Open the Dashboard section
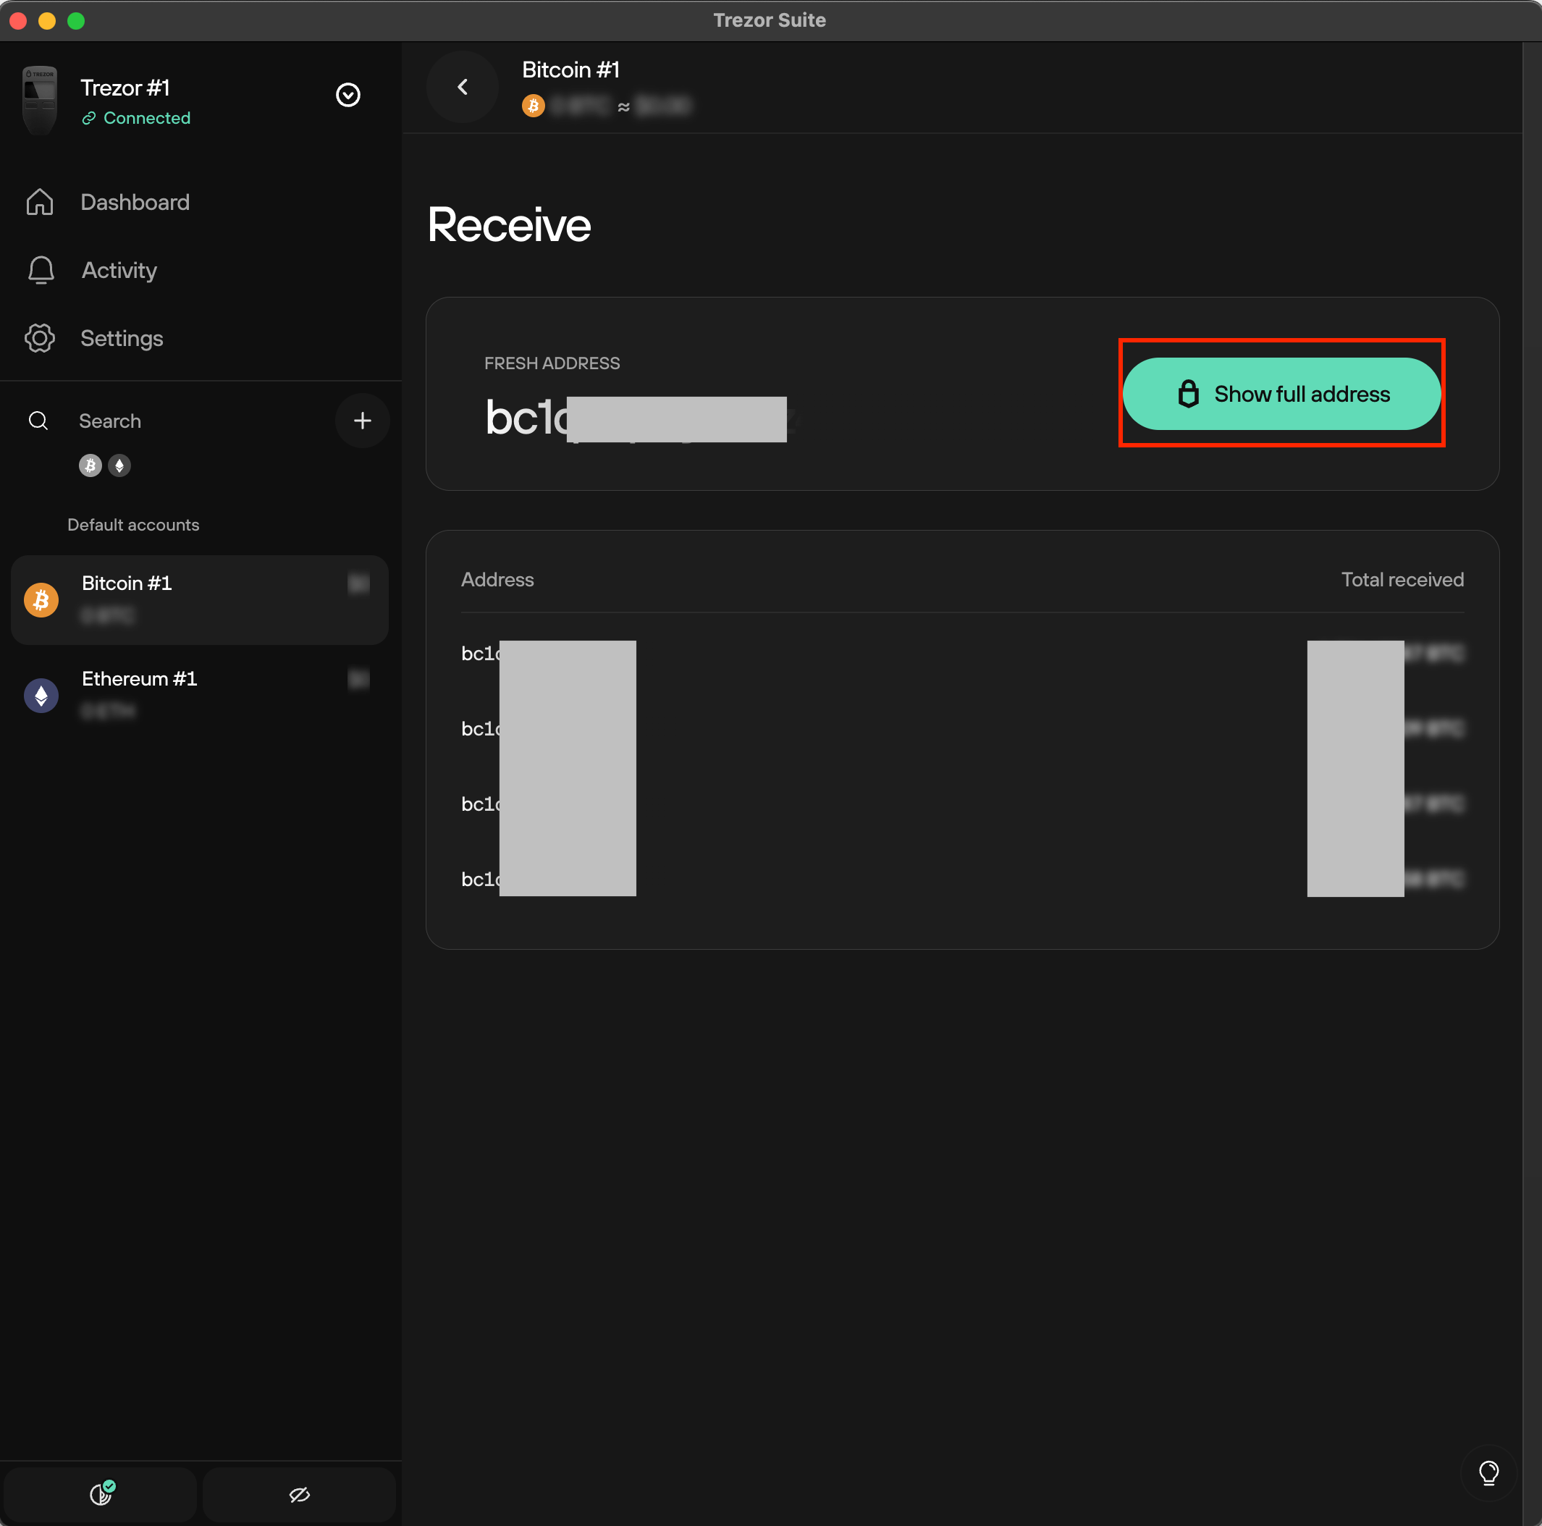This screenshot has height=1526, width=1542. [134, 201]
